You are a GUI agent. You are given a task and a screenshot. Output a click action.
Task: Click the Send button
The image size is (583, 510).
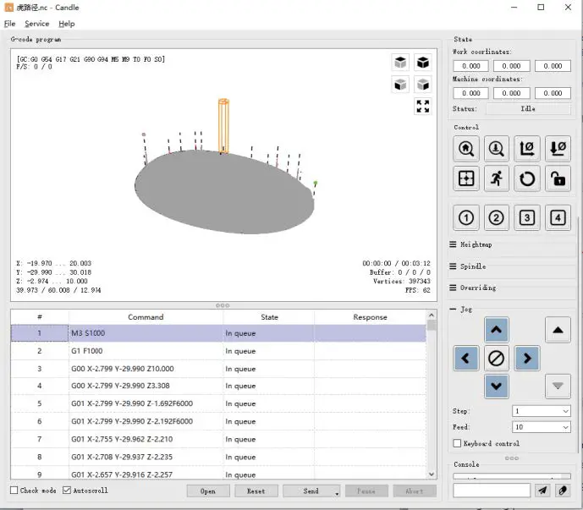pyautogui.click(x=310, y=491)
